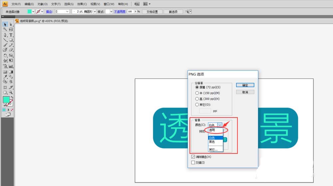Click the 确定 button in PNG dialog
This screenshot has height=186, width=333.
click(245, 85)
